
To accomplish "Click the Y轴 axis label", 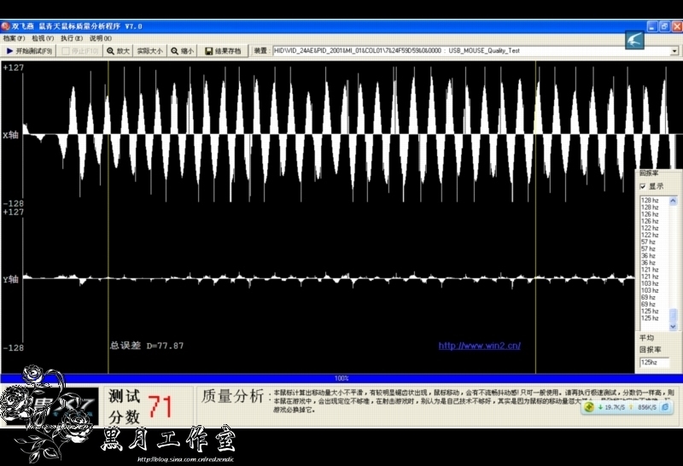I will click(10, 279).
